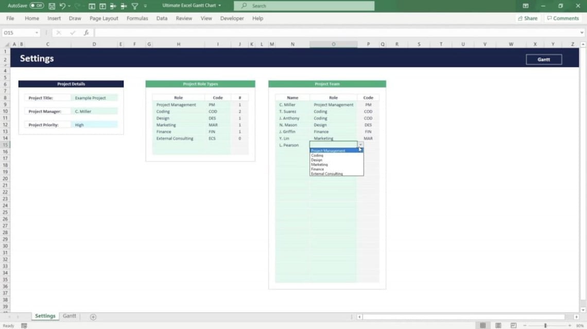Viewport: 587px width, 329px height.
Task: Select Normal view in the status bar
Action: (x=483, y=325)
